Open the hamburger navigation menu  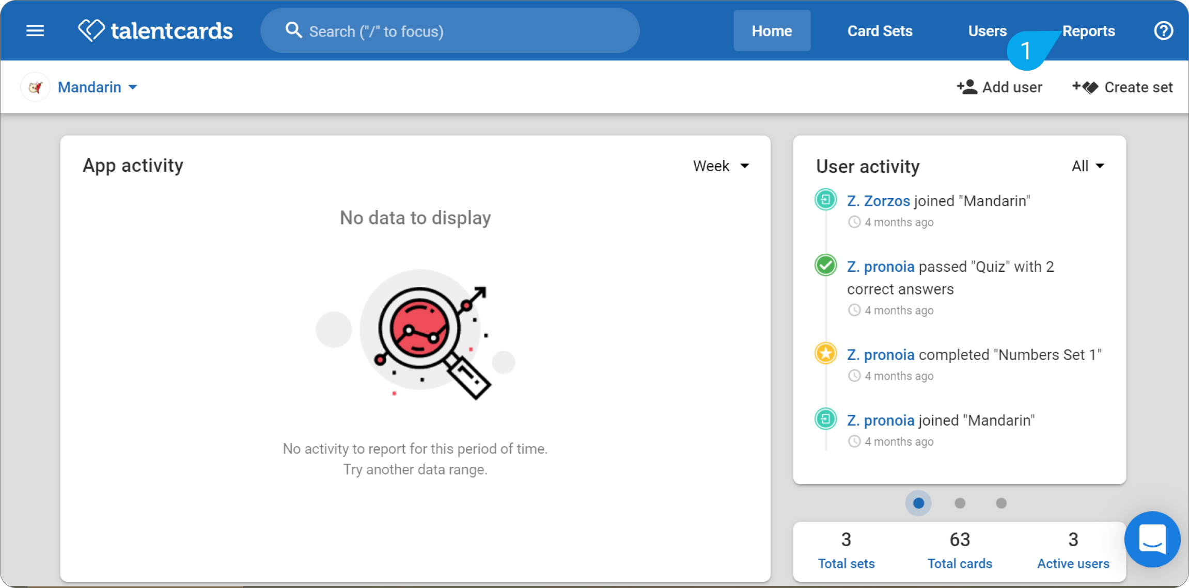click(35, 31)
